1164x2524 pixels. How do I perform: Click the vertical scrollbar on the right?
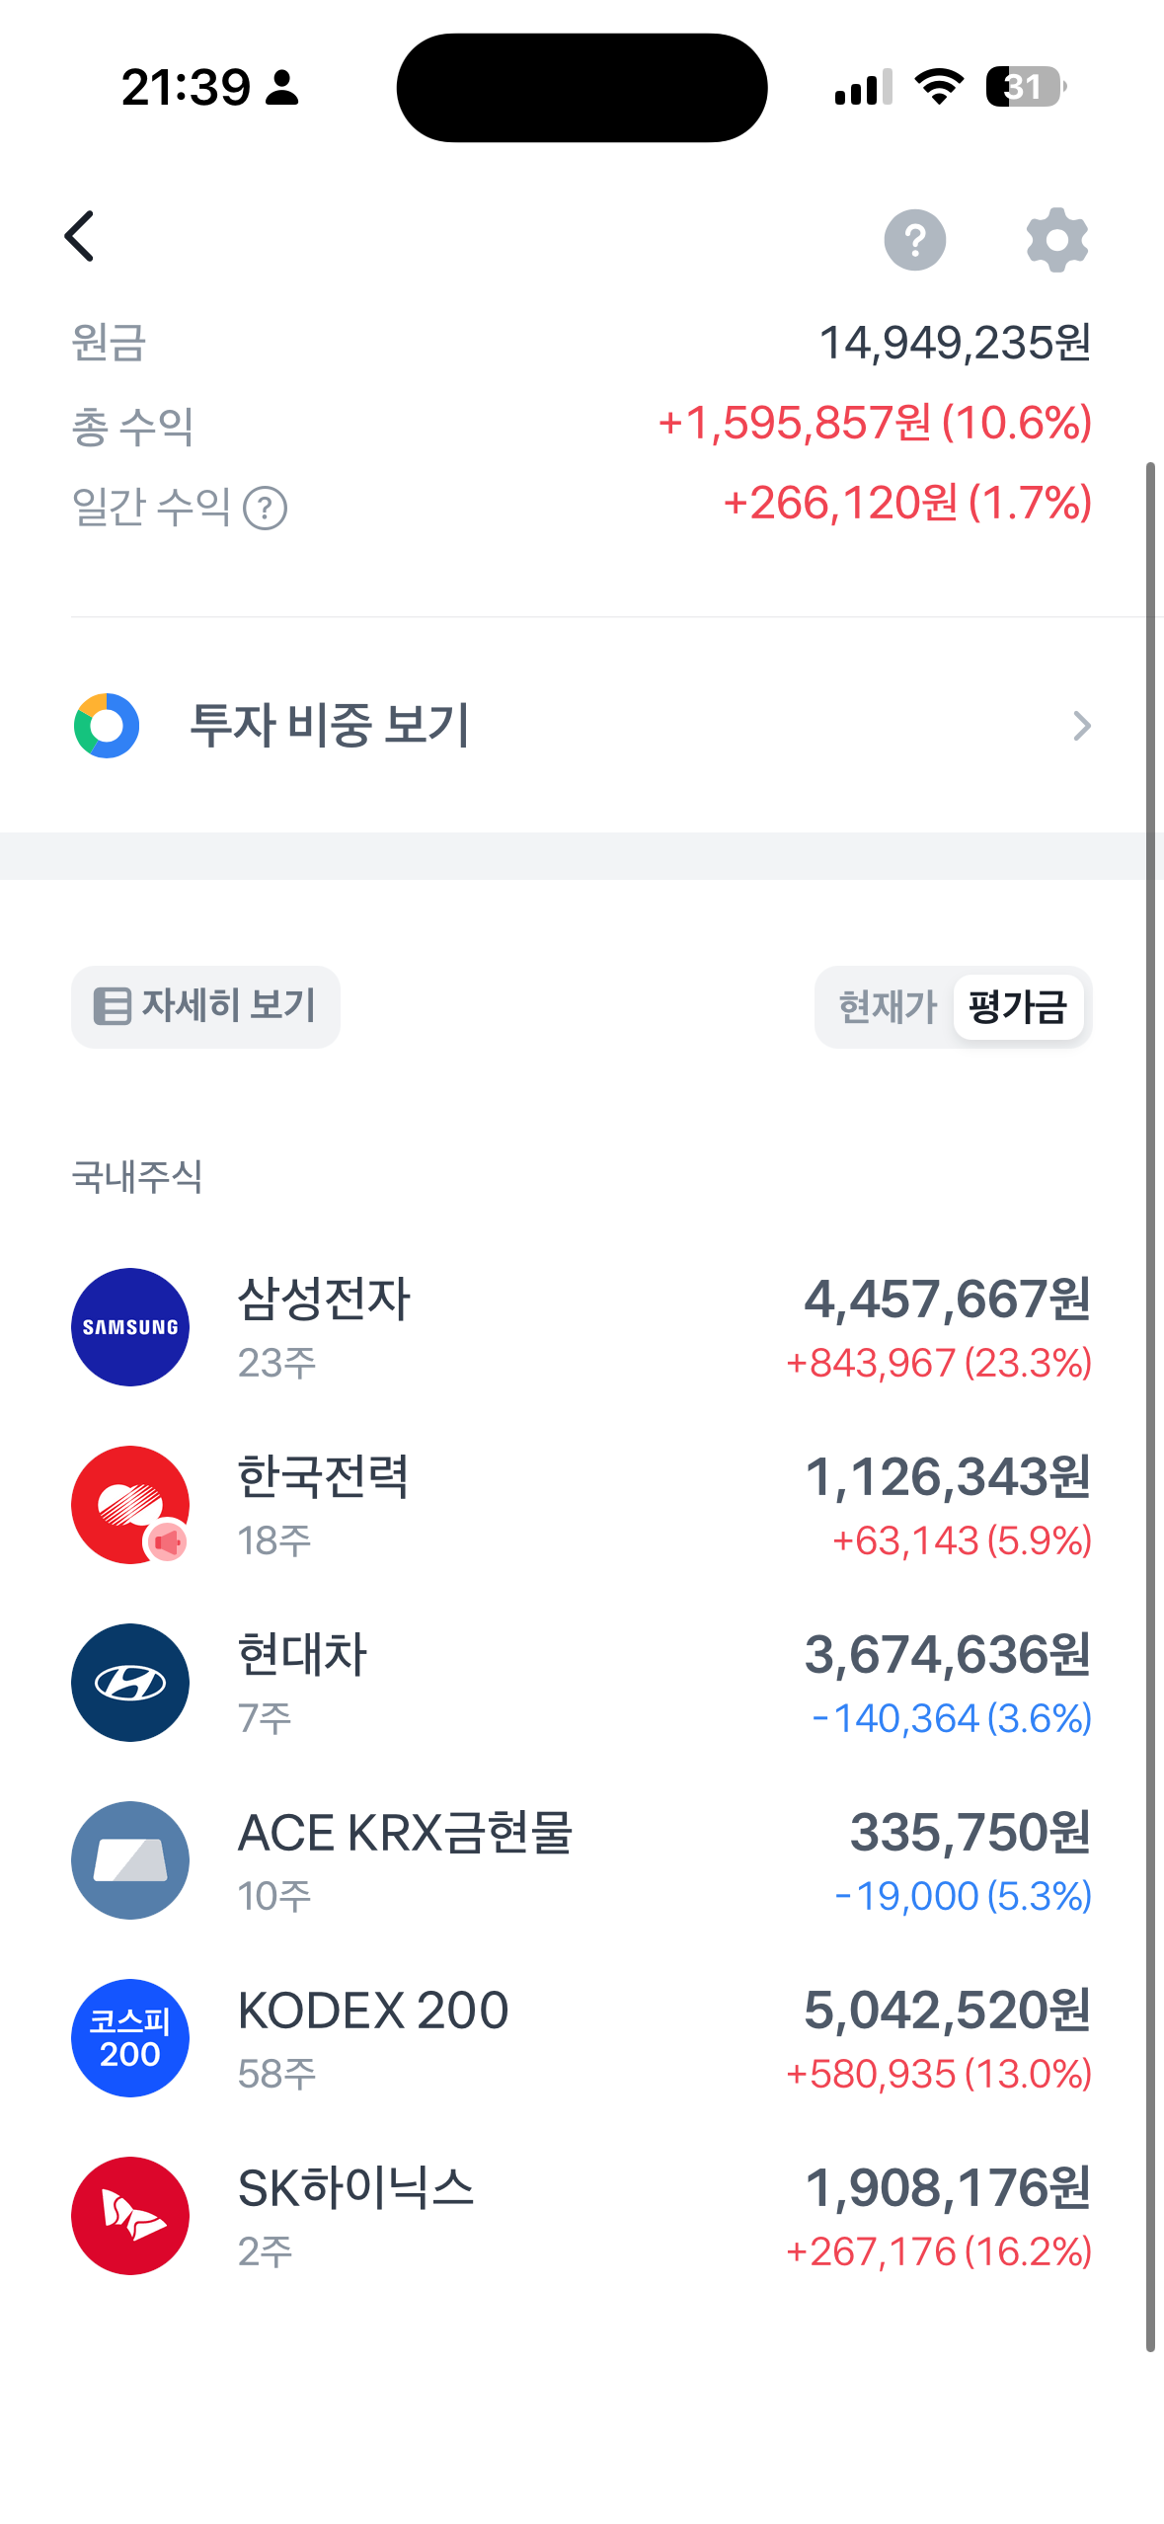point(1150,1406)
